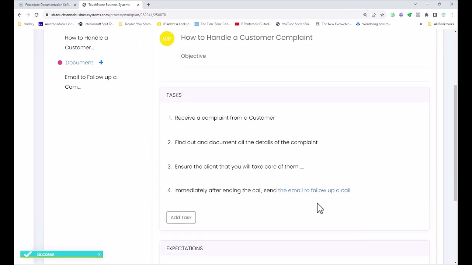
Task: Open the tab search dropdown arrow
Action: click(x=415, y=4)
